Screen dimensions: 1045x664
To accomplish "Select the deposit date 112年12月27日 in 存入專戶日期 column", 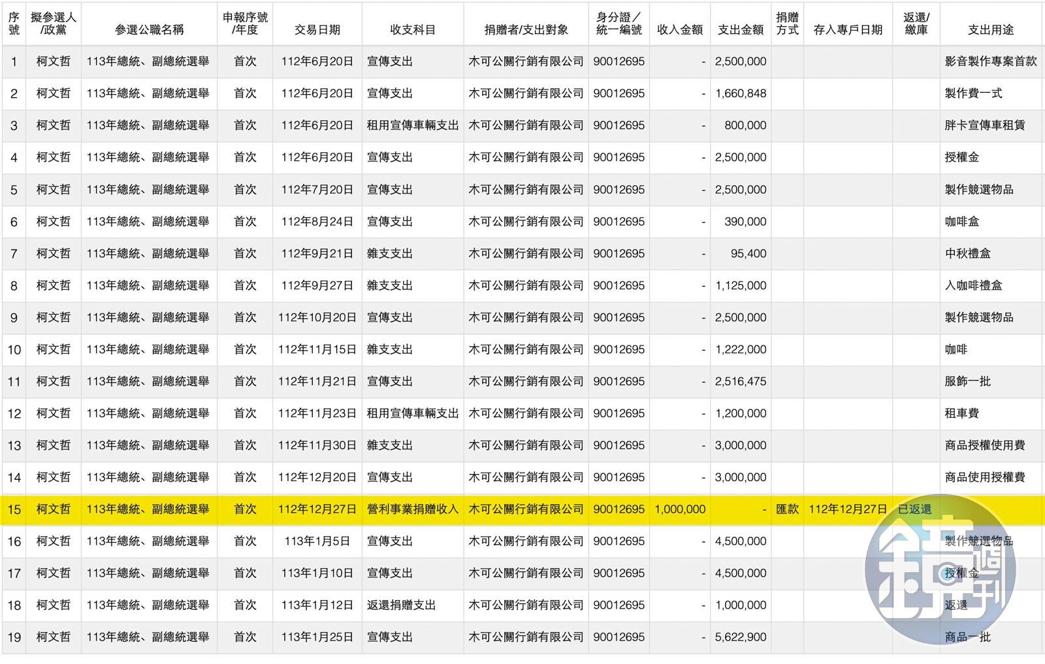I will 848,509.
